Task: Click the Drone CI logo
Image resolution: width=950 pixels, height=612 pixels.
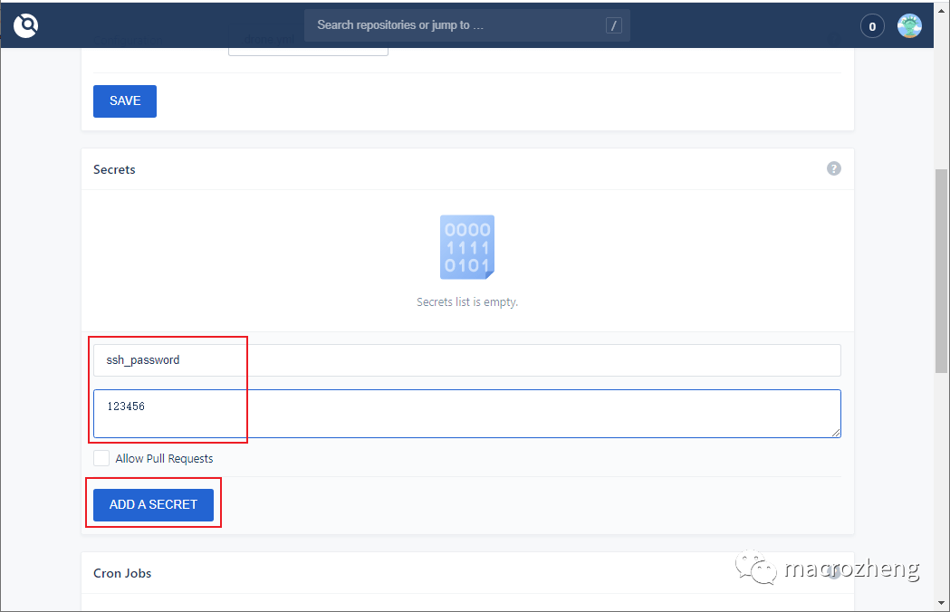Action: (24, 25)
